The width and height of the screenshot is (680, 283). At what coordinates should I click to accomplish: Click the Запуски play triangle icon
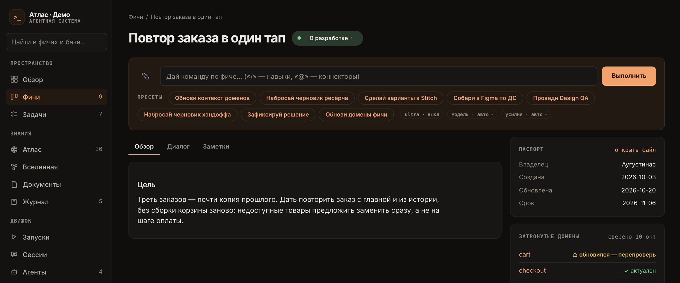[14, 237]
